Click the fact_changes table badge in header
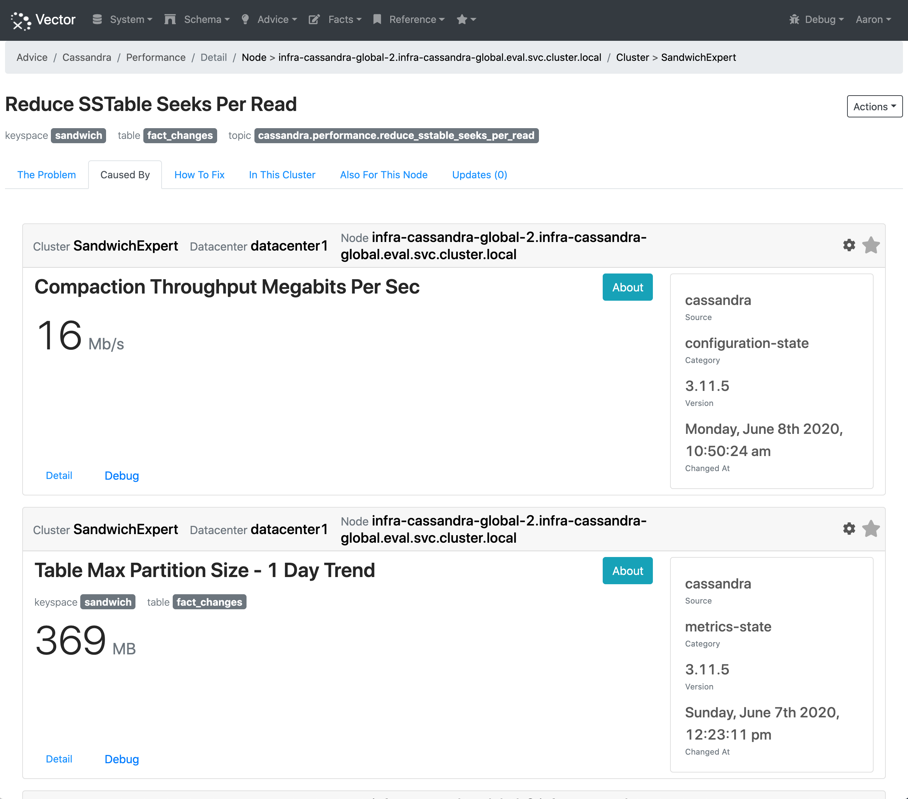908x799 pixels. tap(180, 135)
